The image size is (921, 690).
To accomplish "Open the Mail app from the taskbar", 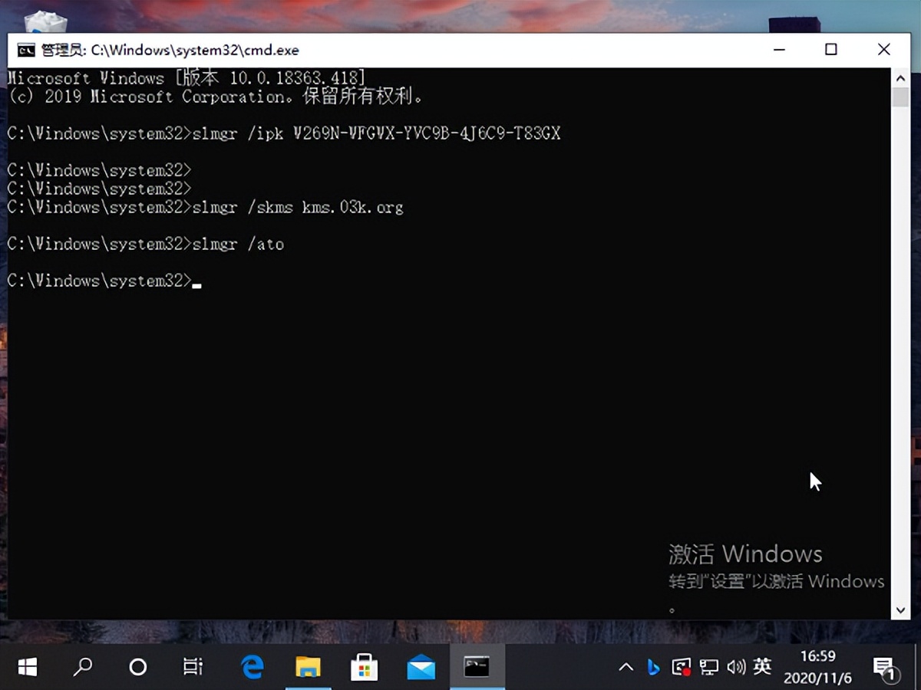I will point(420,667).
